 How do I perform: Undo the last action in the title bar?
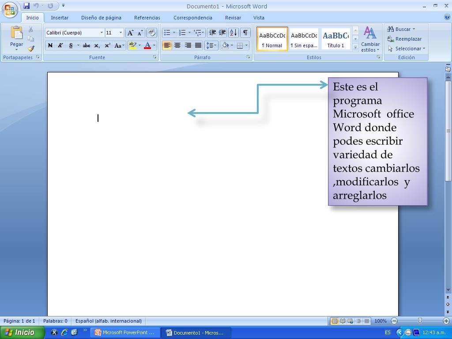tap(36, 6)
